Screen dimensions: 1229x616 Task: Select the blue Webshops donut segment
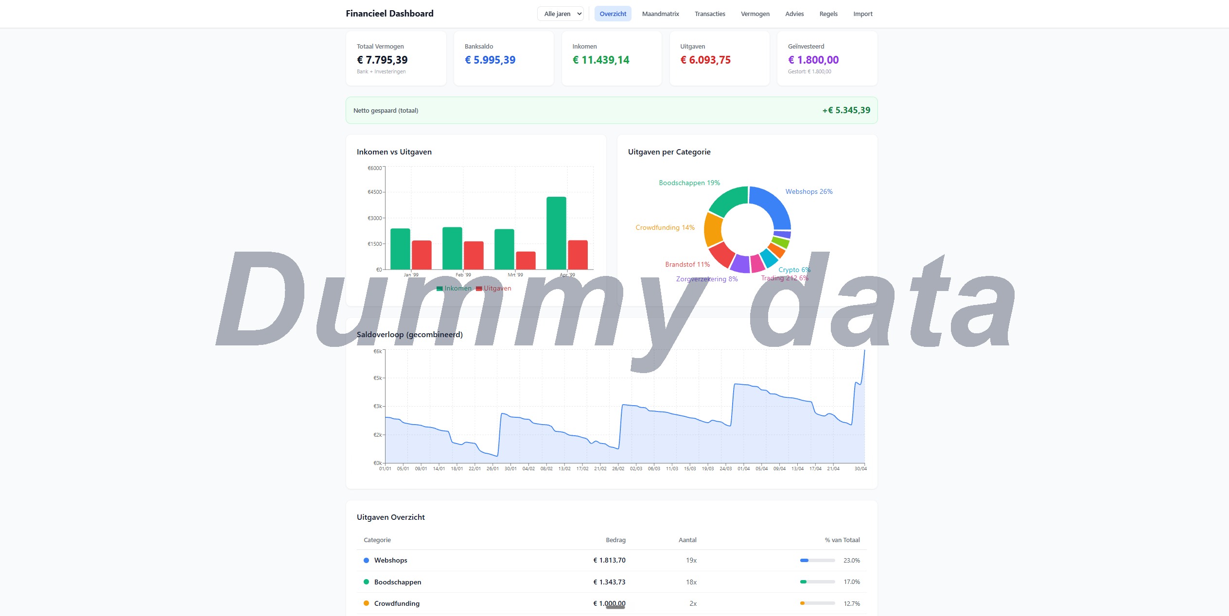773,204
